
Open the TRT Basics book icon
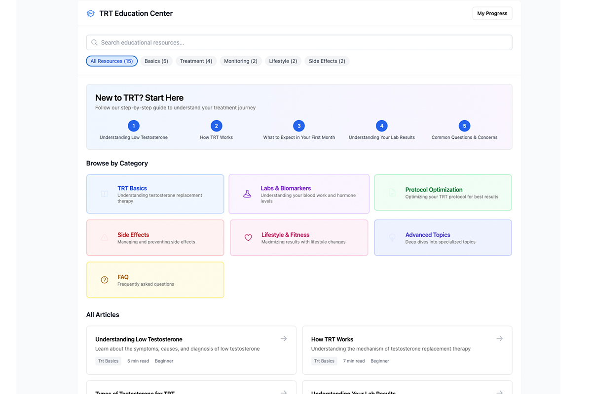pyautogui.click(x=104, y=194)
